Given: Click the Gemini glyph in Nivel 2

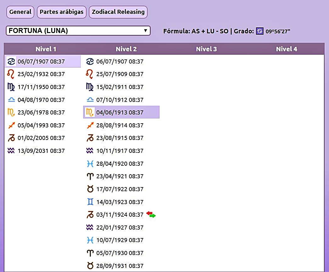Looking at the screenshot, I should (90, 202).
